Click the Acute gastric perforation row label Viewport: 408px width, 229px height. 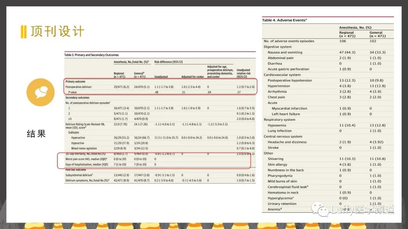pos(288,69)
